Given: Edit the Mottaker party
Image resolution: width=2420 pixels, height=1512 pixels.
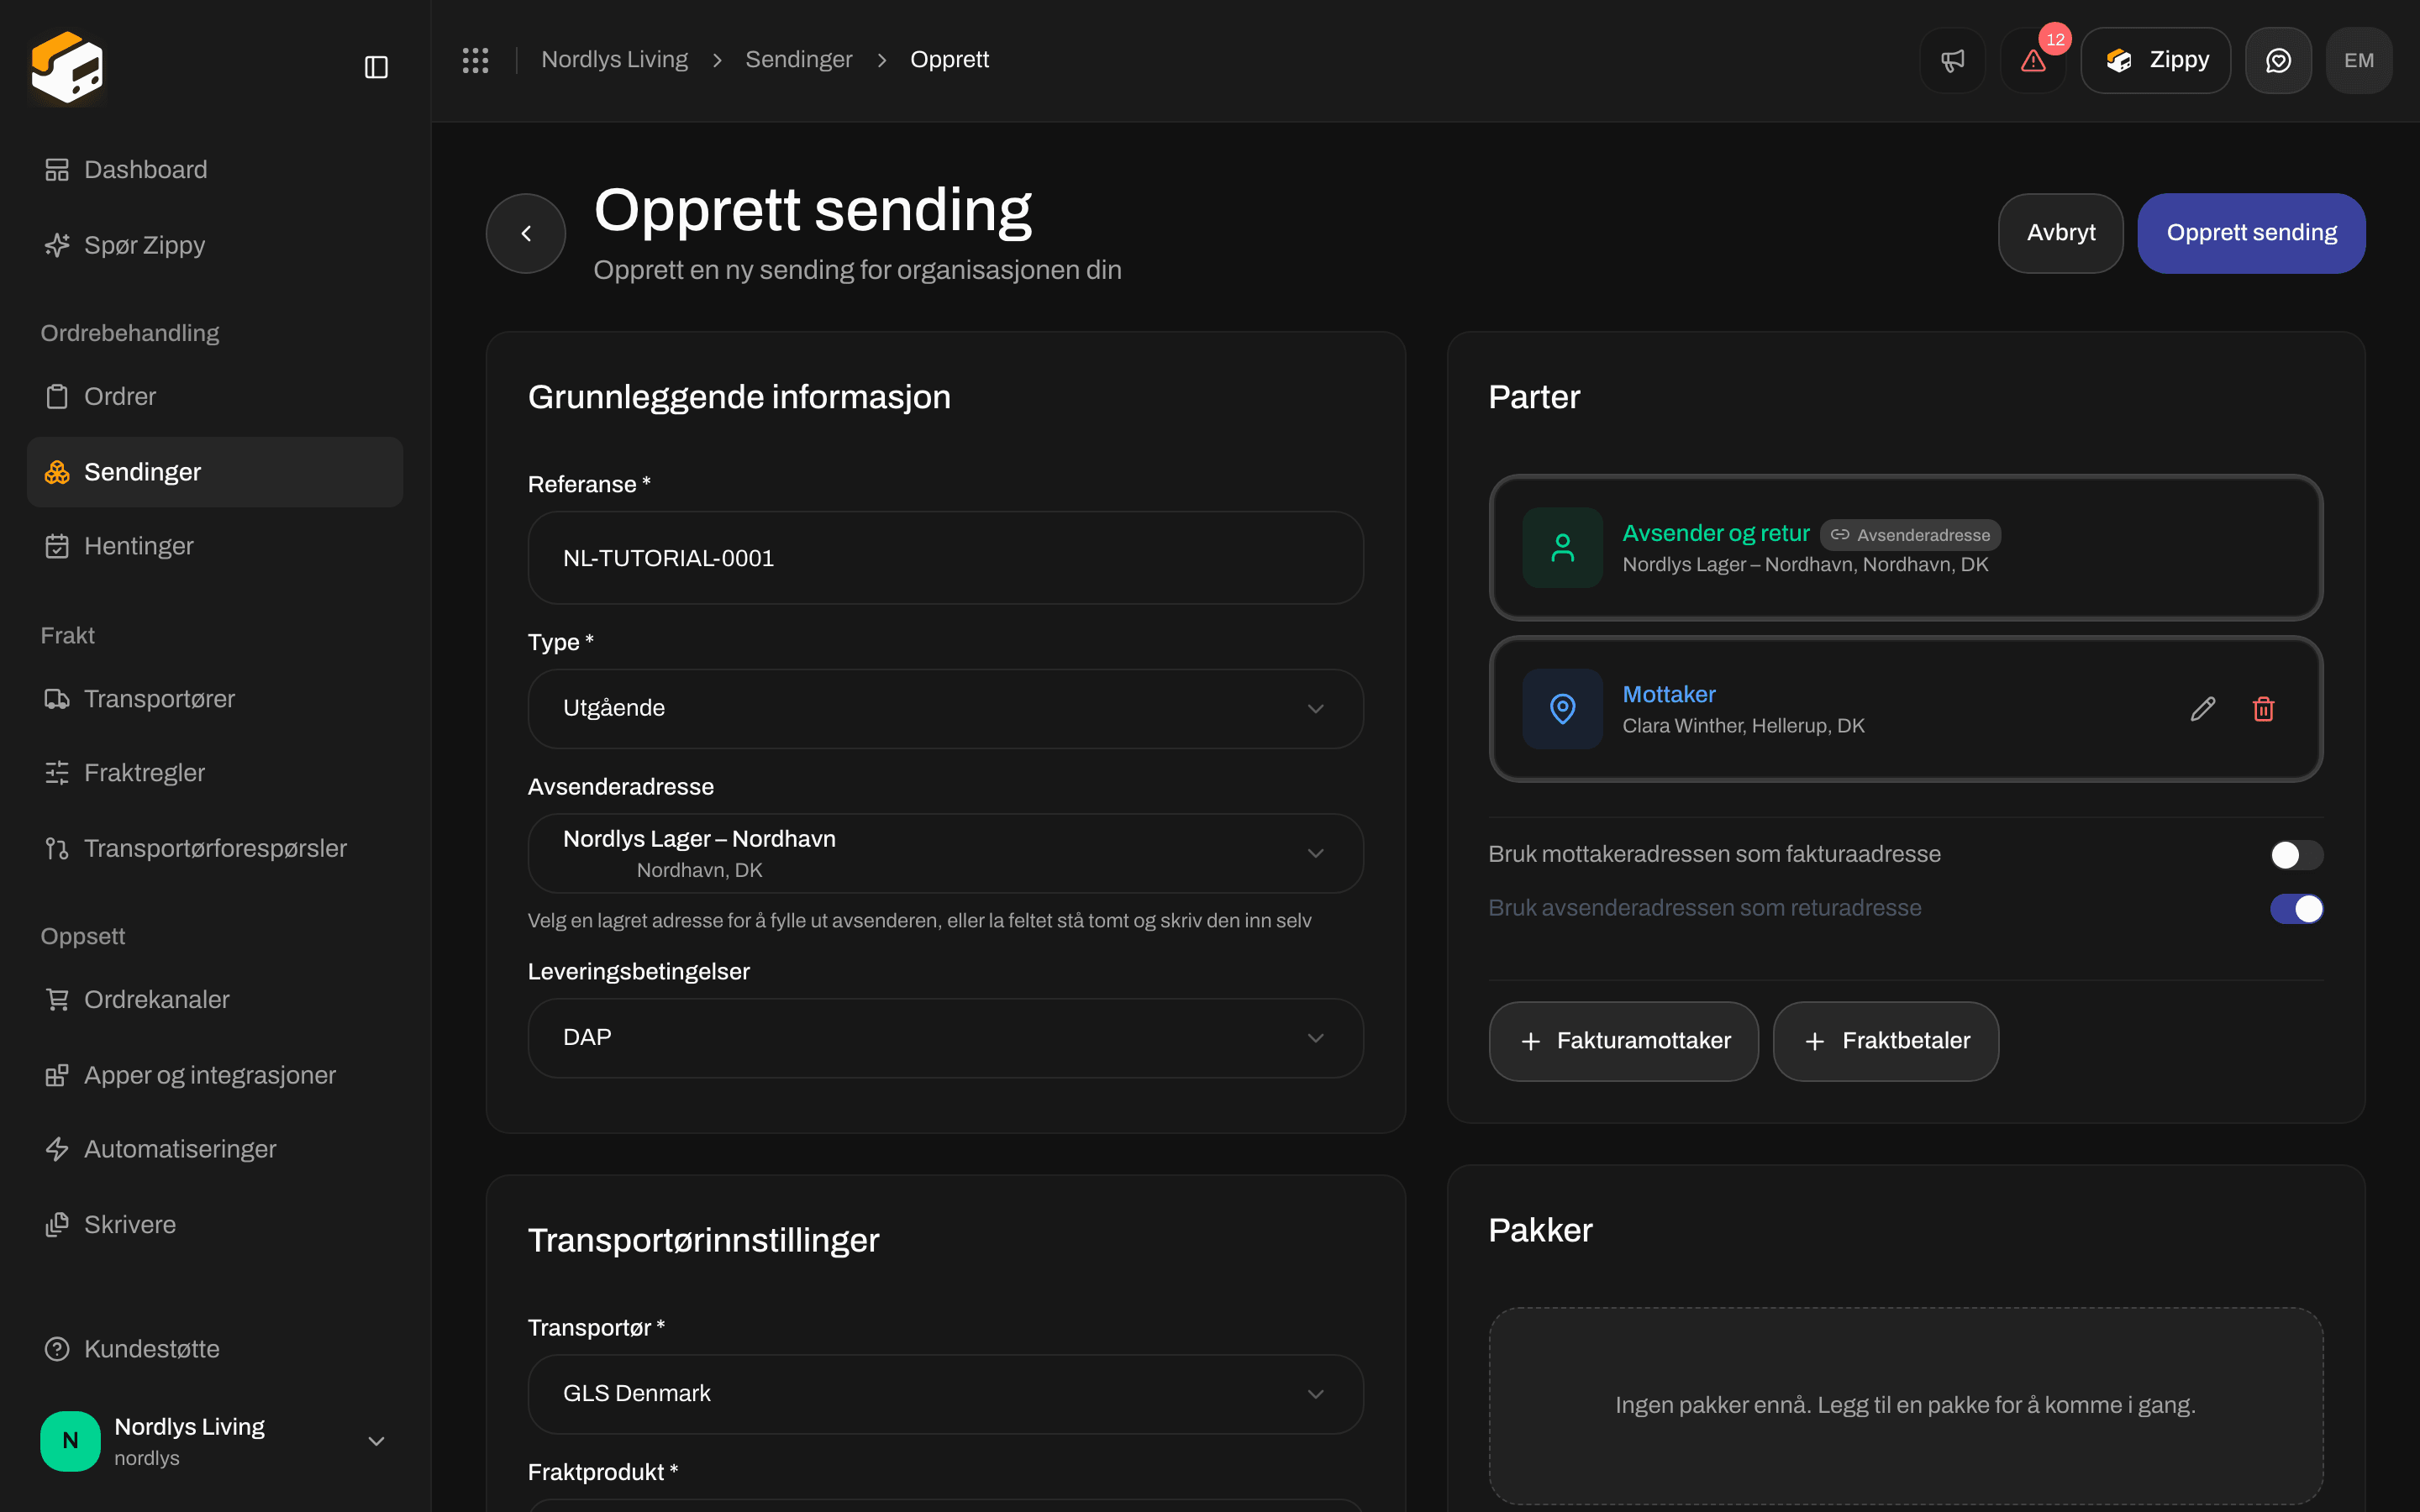Looking at the screenshot, I should [2203, 709].
